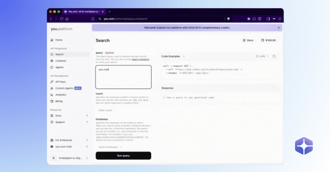Click the Docs button in the header

click(248, 40)
